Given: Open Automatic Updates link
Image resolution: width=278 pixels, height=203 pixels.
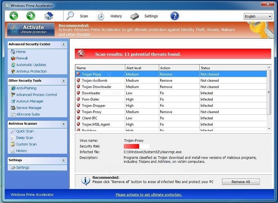Looking at the screenshot, I should click(31, 65).
